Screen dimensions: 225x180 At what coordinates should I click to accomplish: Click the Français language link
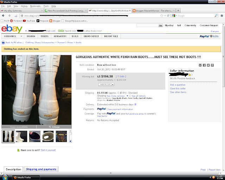(x=215, y=31)
